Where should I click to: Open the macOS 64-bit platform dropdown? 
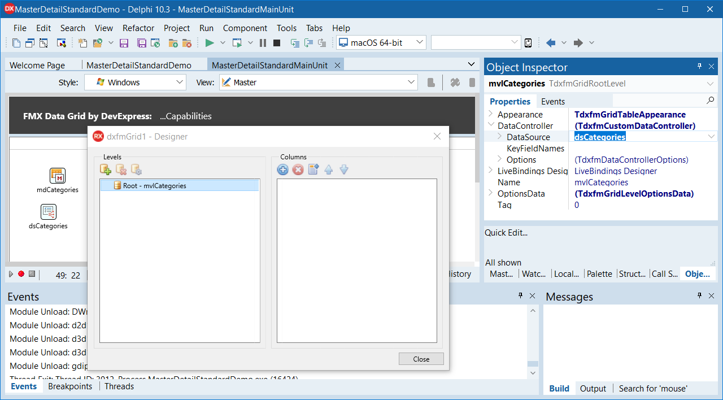pos(419,42)
